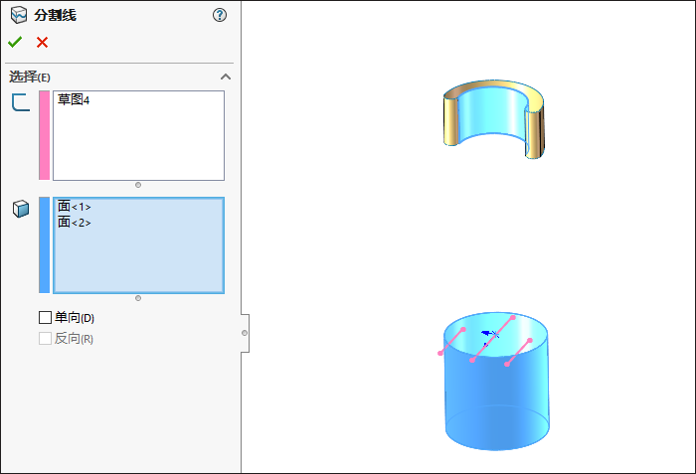The image size is (696, 474).
Task: Click the 分割线 feature icon in header
Action: click(19, 15)
